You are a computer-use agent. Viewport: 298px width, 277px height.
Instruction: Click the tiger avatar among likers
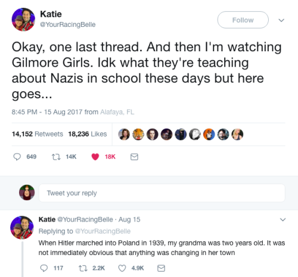[x=138, y=134]
